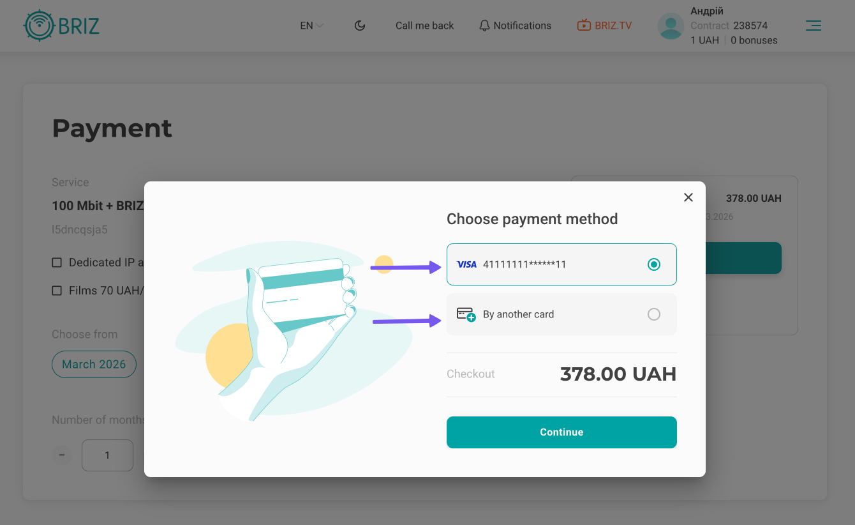Click the notifications bell icon
Viewport: 855px width, 525px height.
484,26
